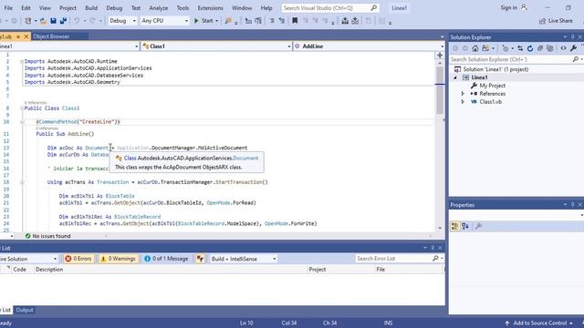The height and width of the screenshot is (328, 584).
Task: Click the editor horizontal scrollbar track
Action: click(x=268, y=236)
